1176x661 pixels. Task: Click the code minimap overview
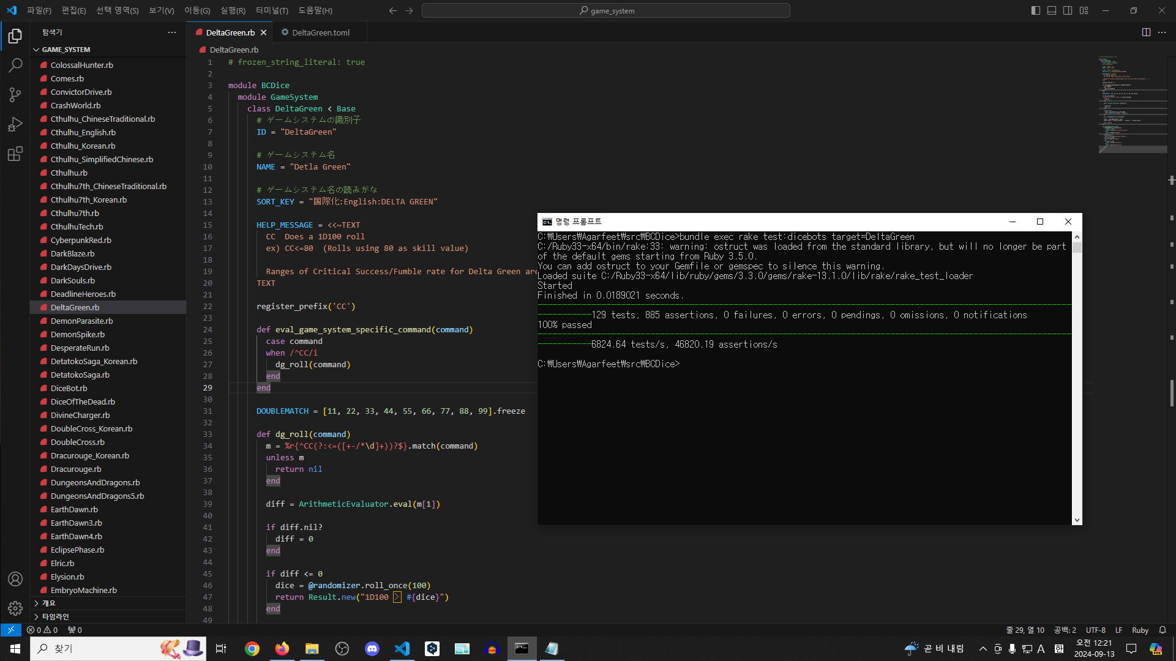(1133, 104)
